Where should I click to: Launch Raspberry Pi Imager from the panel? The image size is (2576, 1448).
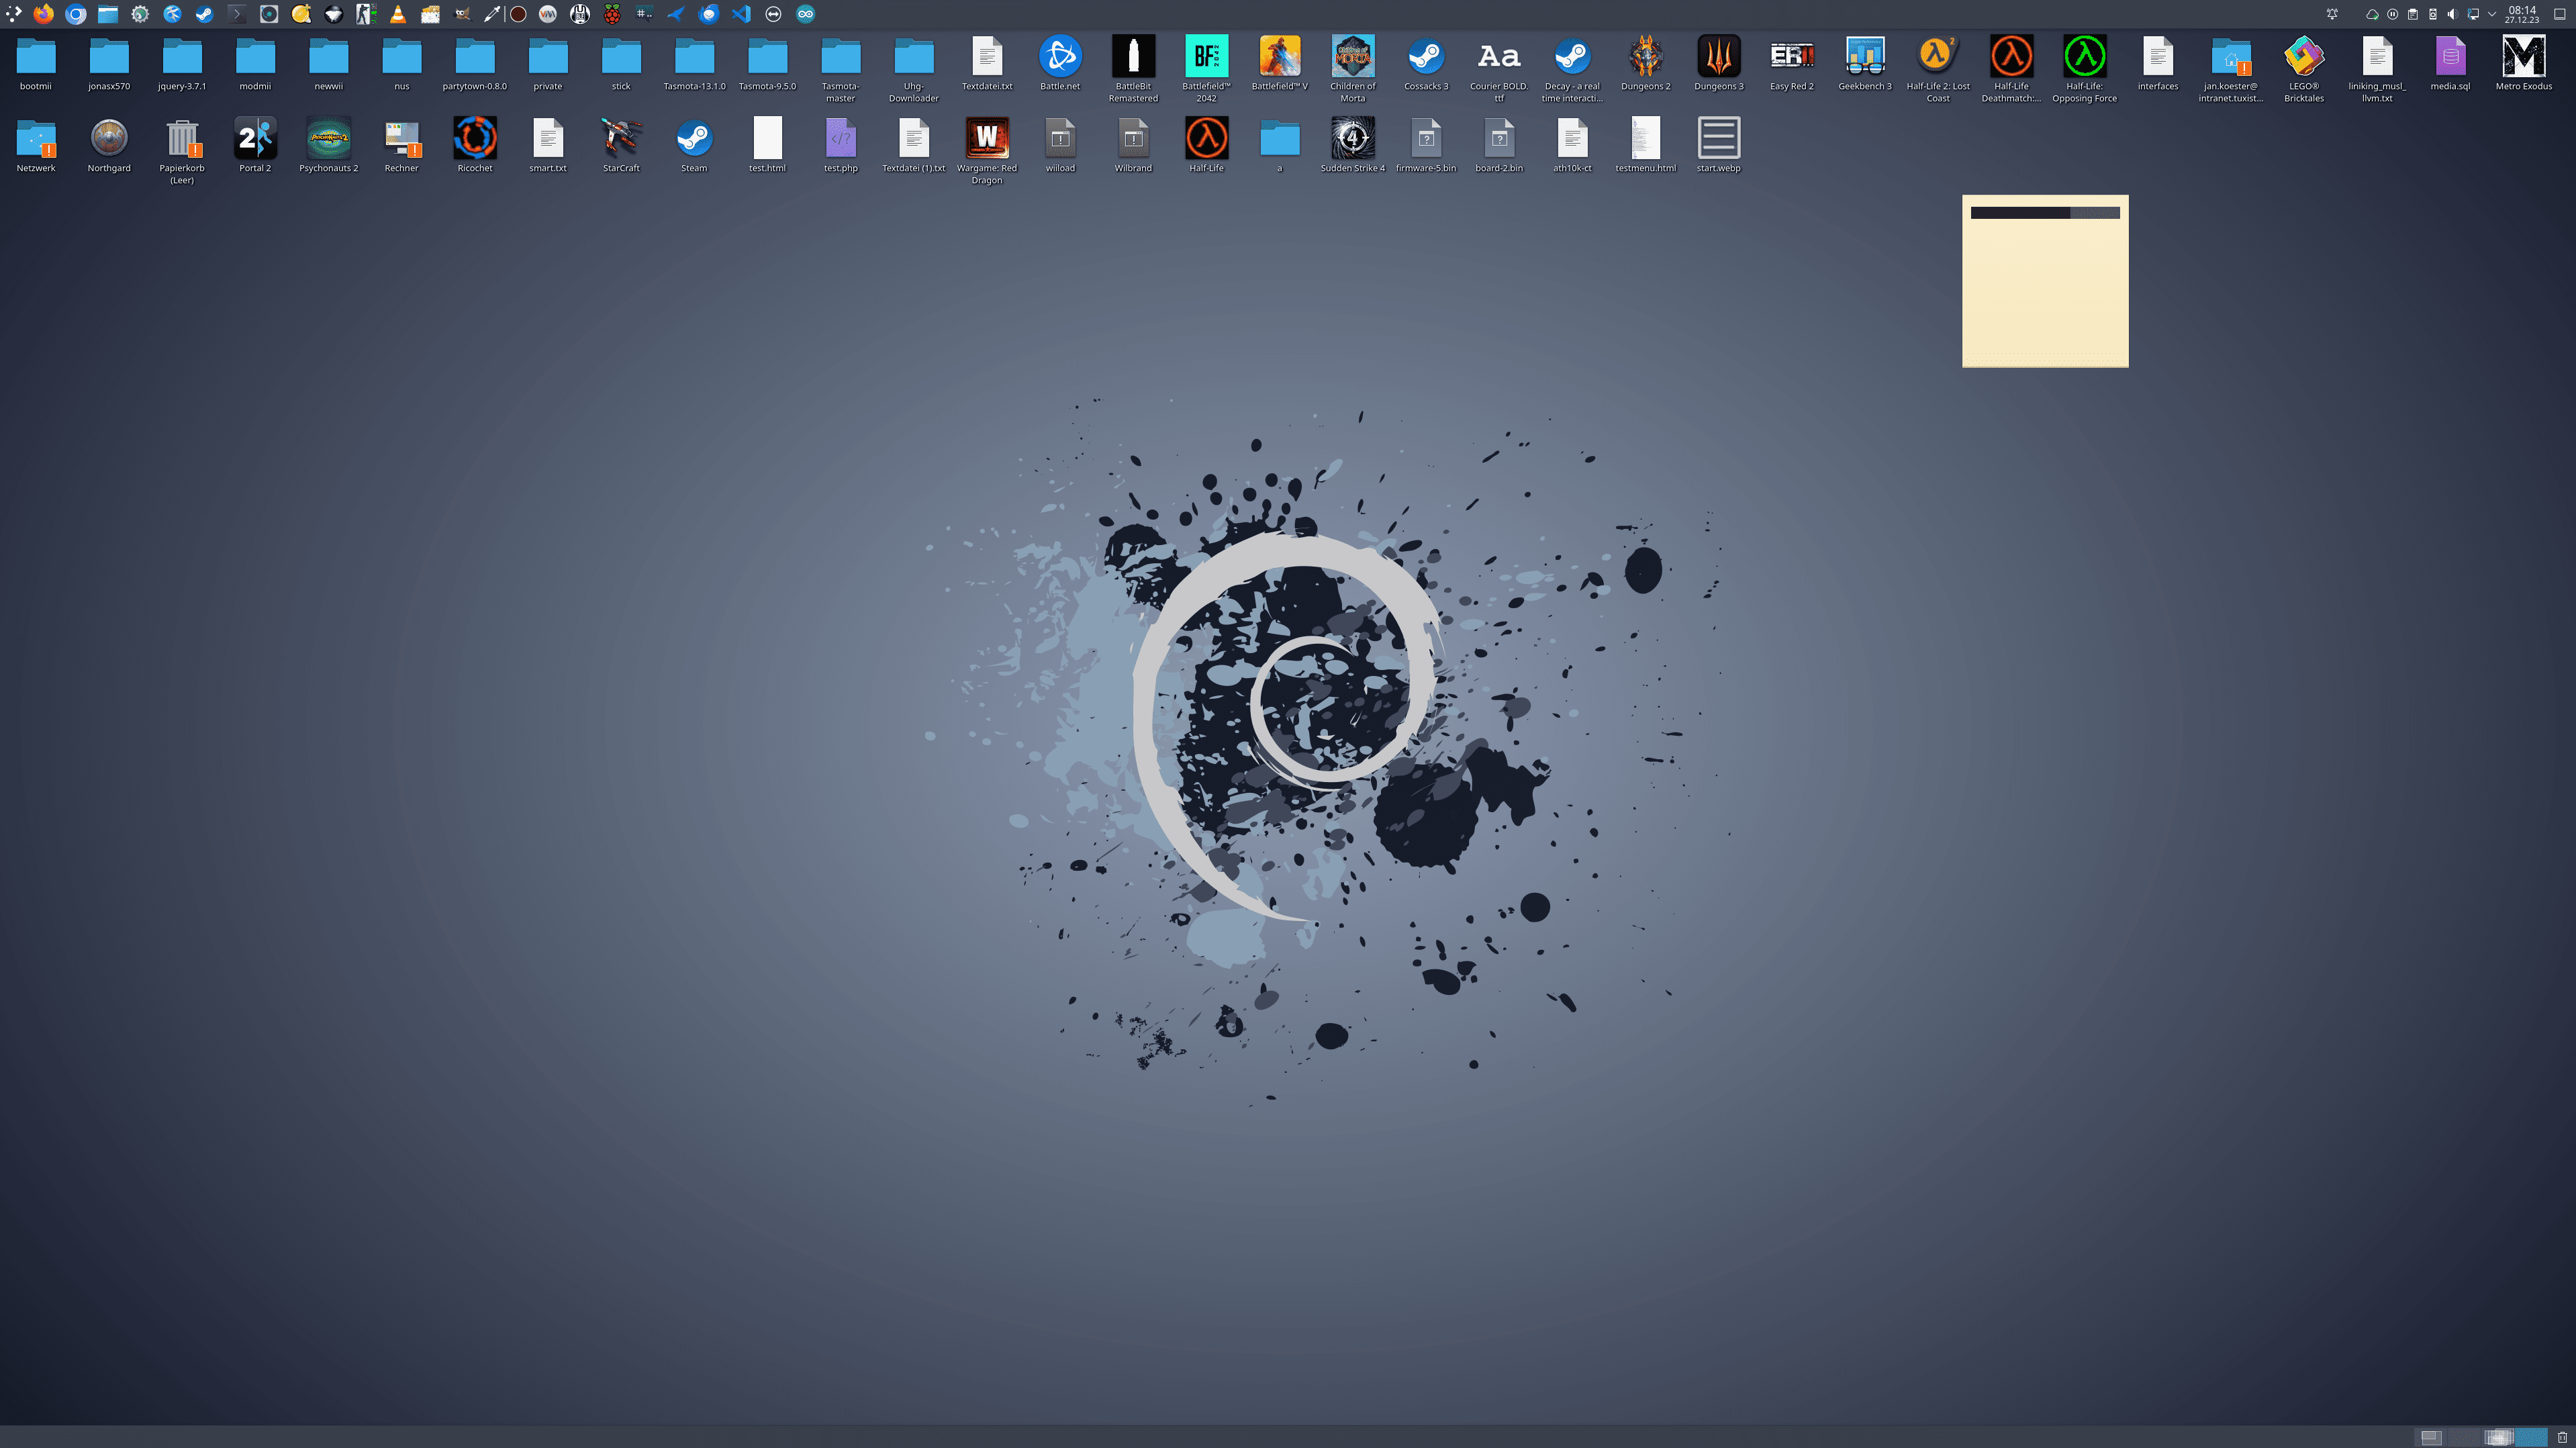(x=612, y=14)
